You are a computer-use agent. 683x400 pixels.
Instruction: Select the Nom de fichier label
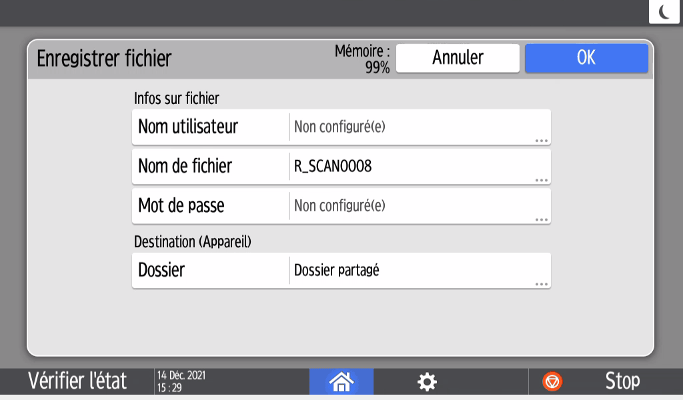[x=185, y=167]
